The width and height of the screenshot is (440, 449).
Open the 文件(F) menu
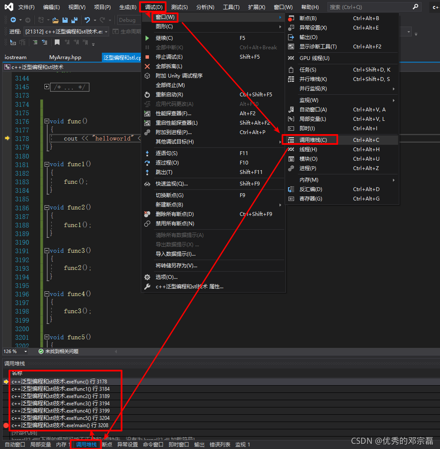click(26, 7)
